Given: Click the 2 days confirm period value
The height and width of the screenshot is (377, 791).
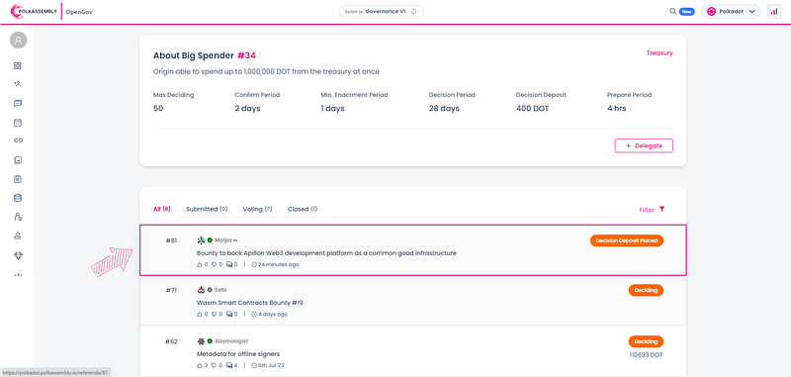Looking at the screenshot, I should 247,109.
